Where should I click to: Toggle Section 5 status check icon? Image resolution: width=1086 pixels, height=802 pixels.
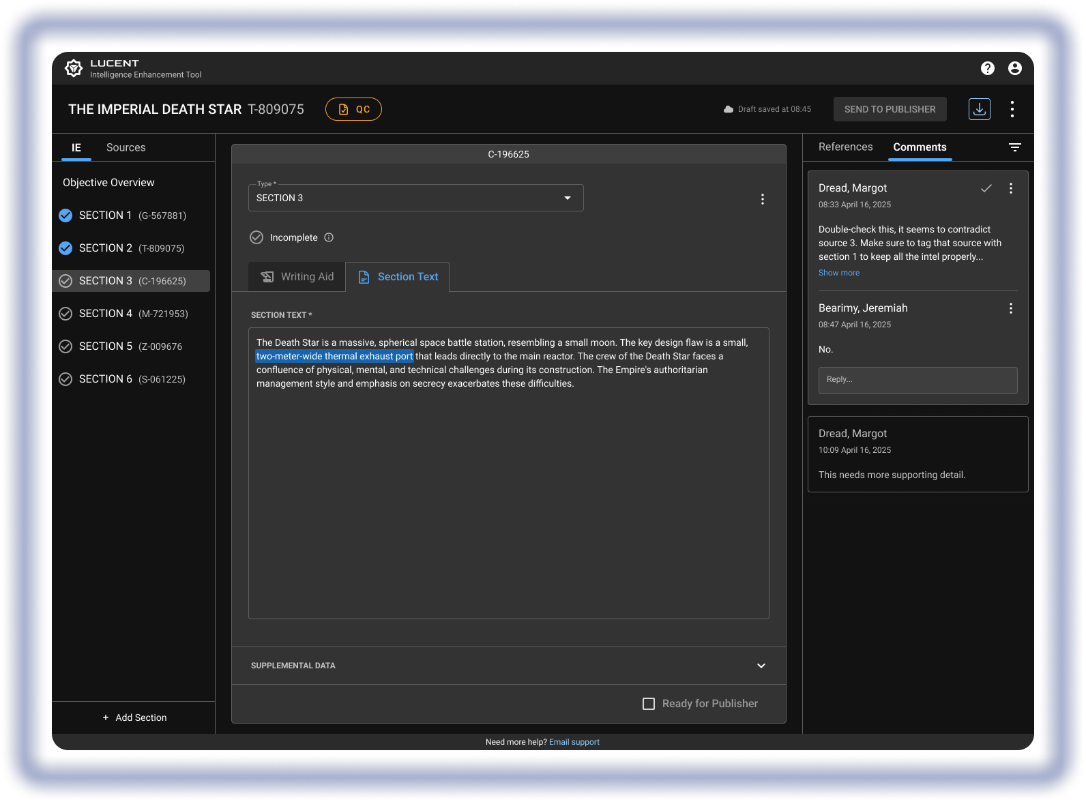[x=65, y=346]
